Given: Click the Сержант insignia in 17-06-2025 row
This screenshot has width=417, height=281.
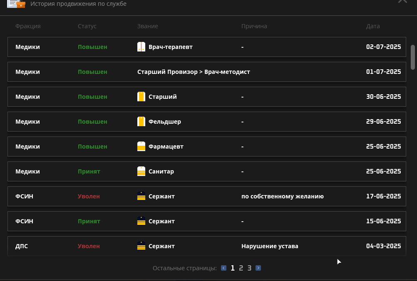Looking at the screenshot, I should [141, 196].
